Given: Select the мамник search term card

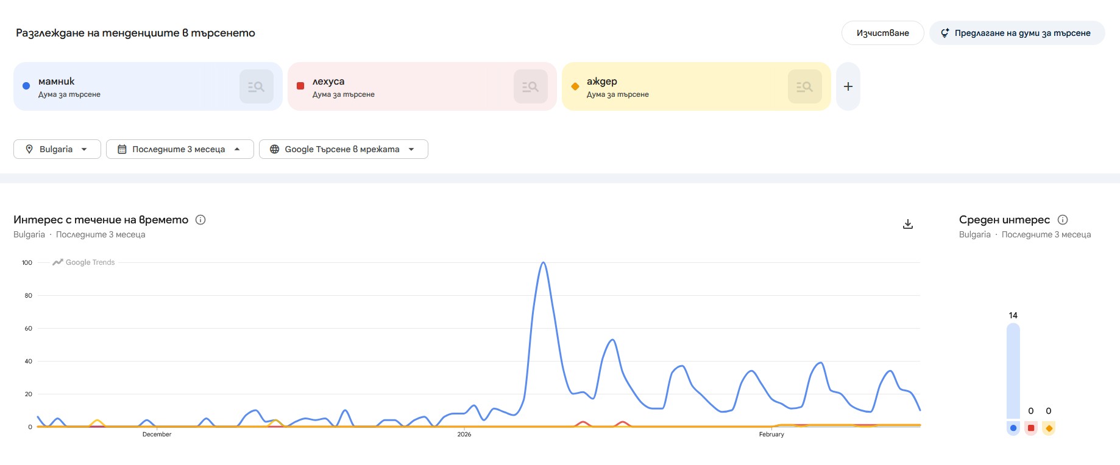Looking at the screenshot, I should coord(122,86).
